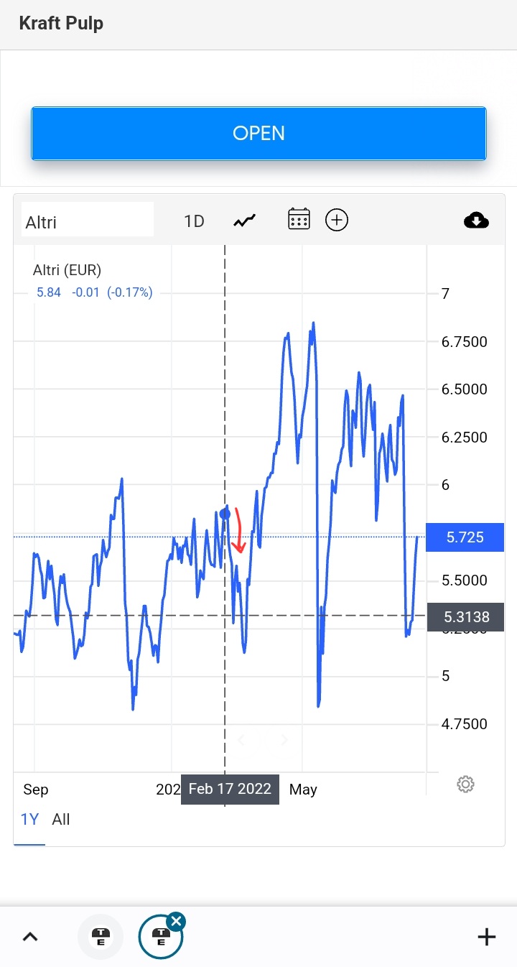Click the chart scroll-left arrow
Screen dimensions: 517x967
tap(241, 740)
